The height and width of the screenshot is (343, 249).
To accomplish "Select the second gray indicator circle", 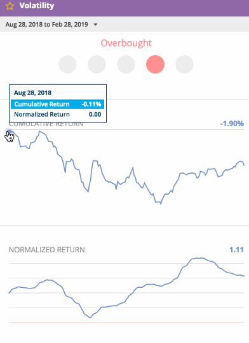I will click(97, 64).
